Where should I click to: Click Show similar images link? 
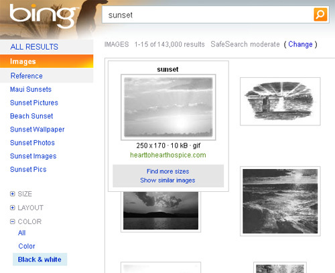(167, 180)
